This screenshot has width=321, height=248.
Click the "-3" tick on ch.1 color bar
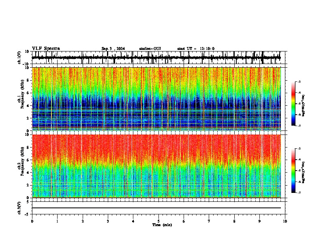299,81
